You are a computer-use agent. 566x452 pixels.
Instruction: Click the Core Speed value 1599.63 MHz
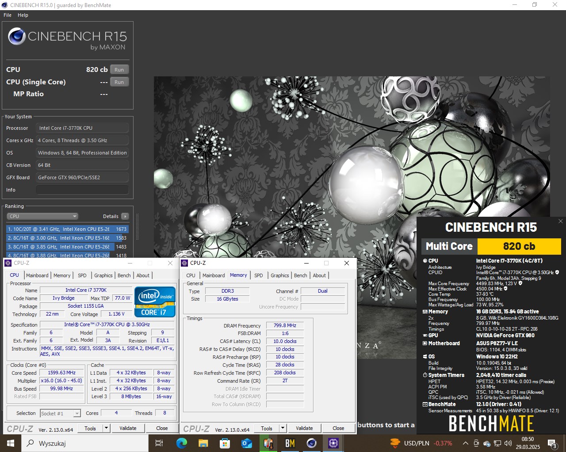pos(62,373)
